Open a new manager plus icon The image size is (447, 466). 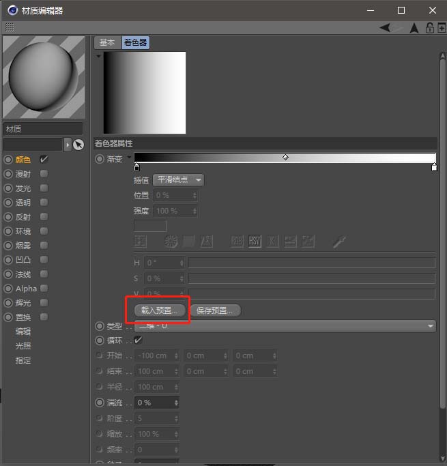pos(442,28)
